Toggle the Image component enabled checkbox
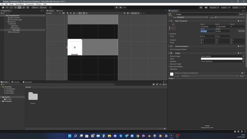 (174, 53)
